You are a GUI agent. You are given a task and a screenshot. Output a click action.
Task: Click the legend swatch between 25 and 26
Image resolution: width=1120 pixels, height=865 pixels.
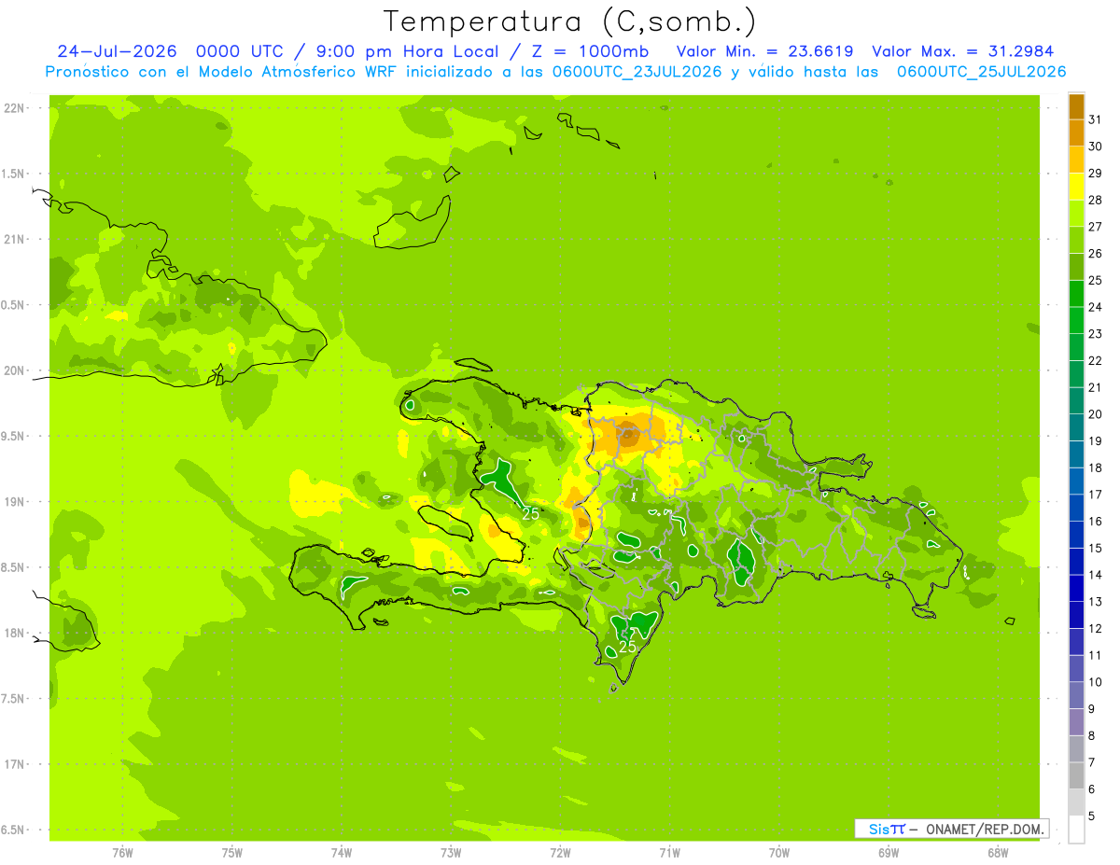tap(1076, 267)
